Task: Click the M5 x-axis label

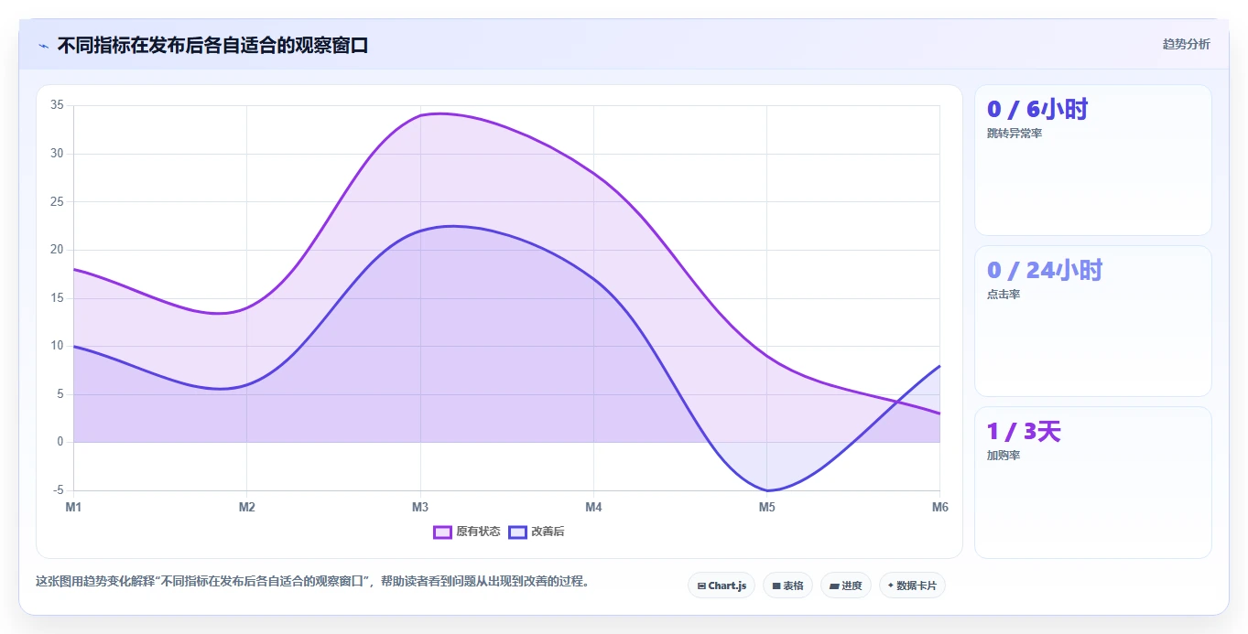Action: tap(766, 507)
